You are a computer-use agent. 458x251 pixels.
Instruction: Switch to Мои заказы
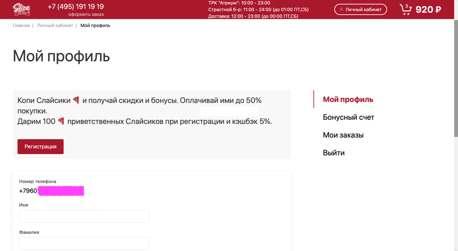tap(343, 135)
